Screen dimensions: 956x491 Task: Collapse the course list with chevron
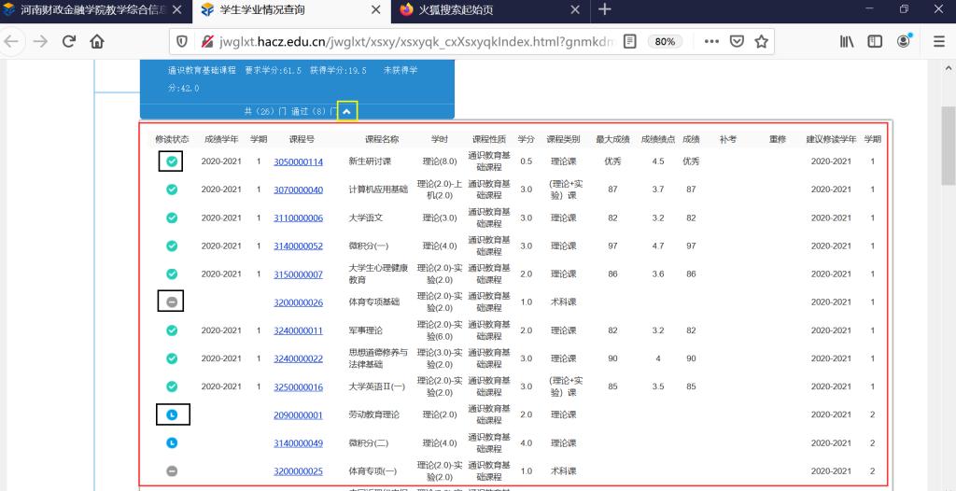(347, 111)
